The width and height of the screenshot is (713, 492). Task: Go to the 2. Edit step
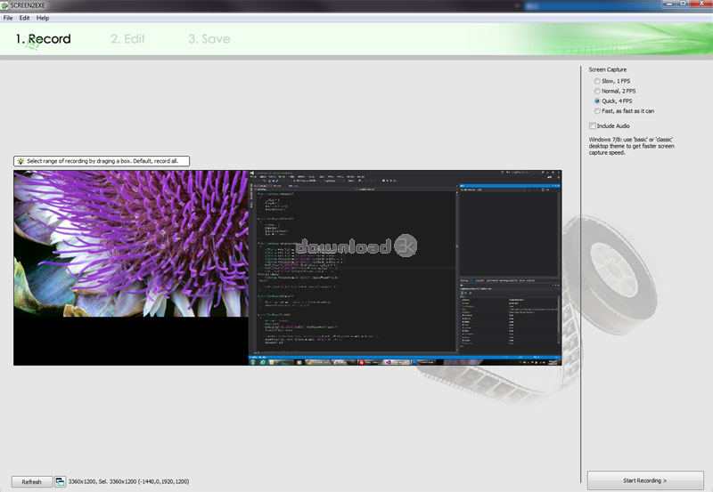pyautogui.click(x=127, y=39)
